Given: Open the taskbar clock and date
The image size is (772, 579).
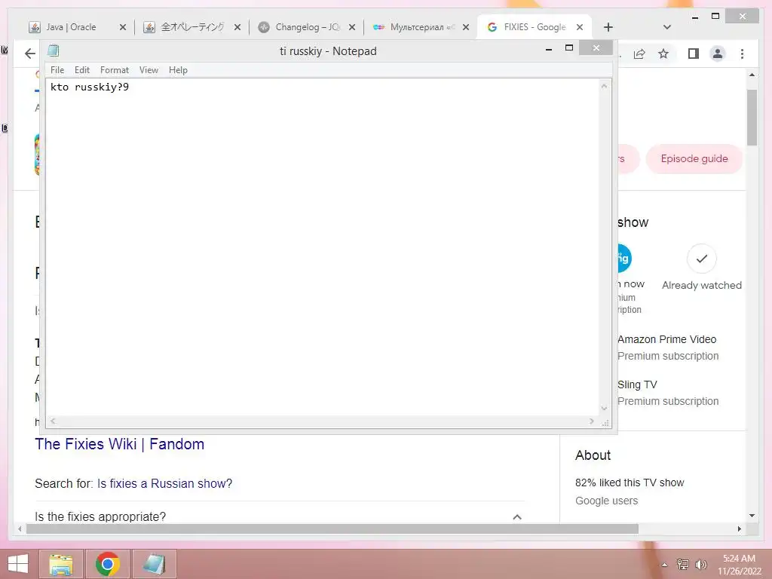Looking at the screenshot, I should [x=739, y=565].
